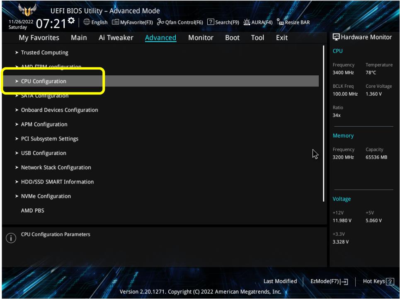Click the TUF logo emblem
Viewport: 400px width, 299px height.
tap(27, 10)
